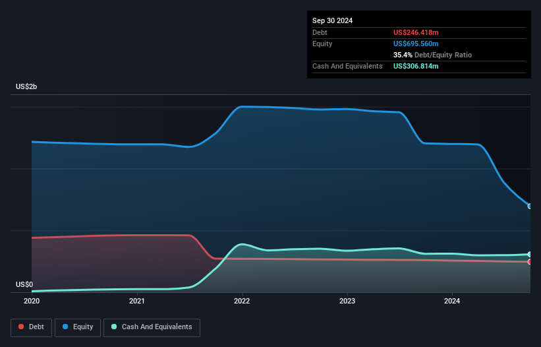The image size is (541, 347).
Task: Click the US$246.418m debt value
Action: click(416, 32)
